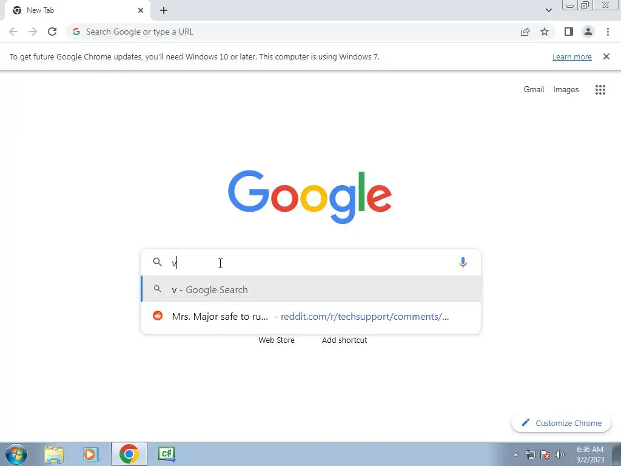Open the Windows Start menu
621x466 pixels.
16,454
